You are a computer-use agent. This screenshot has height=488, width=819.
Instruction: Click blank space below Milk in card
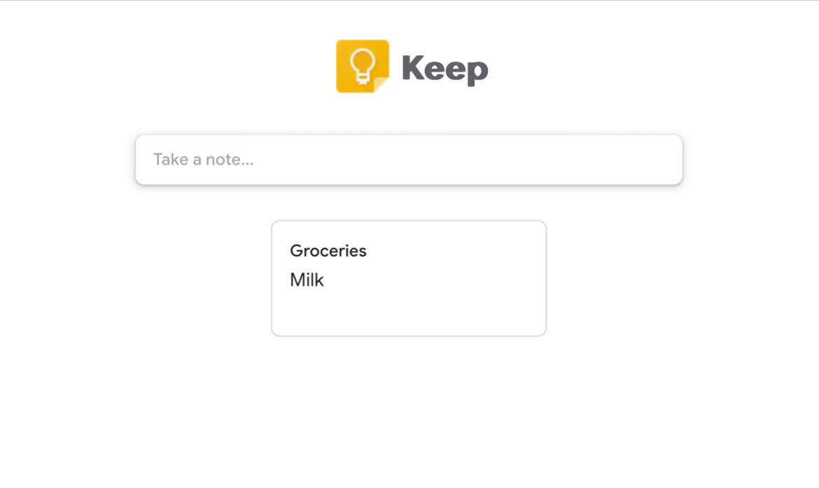tap(409, 313)
